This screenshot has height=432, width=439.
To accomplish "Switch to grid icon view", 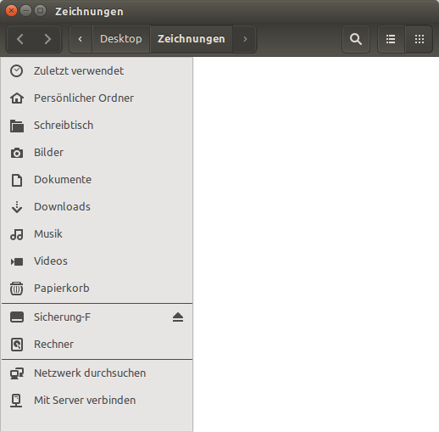I will click(420, 39).
